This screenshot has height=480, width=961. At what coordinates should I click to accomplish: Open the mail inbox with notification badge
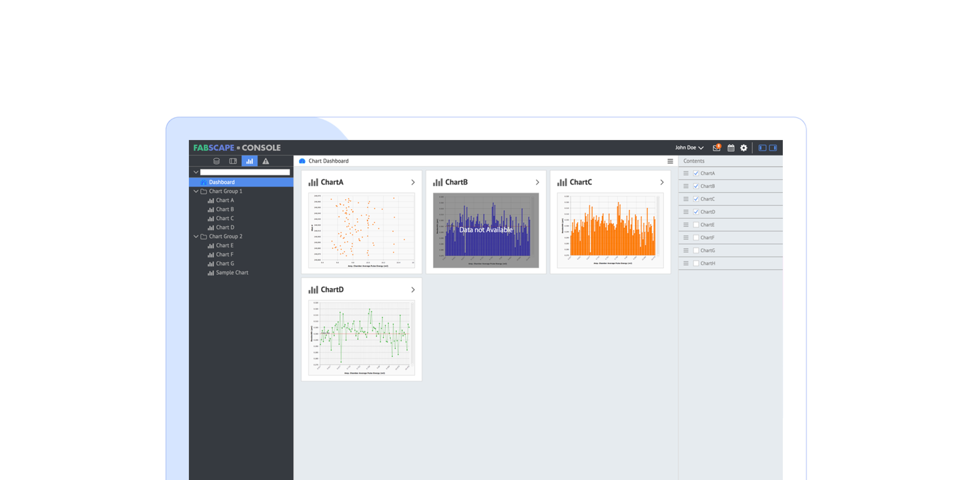[x=717, y=148]
